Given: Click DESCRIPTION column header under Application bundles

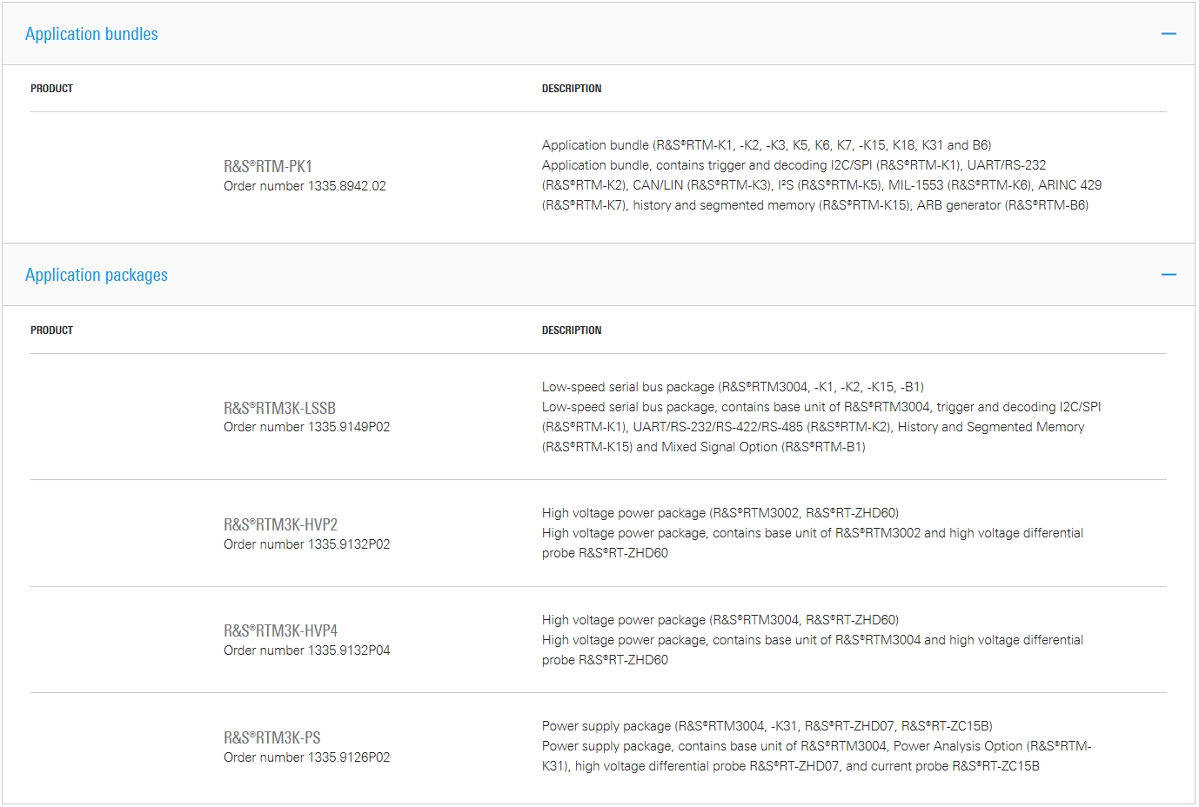Looking at the screenshot, I should tap(572, 89).
